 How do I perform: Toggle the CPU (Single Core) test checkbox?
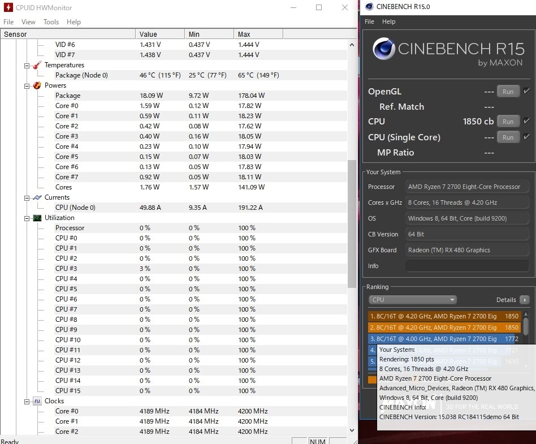coord(526,136)
